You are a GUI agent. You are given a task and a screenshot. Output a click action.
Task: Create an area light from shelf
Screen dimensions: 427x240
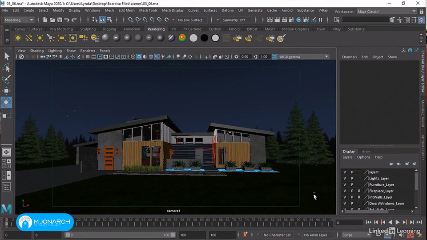(x=62, y=38)
